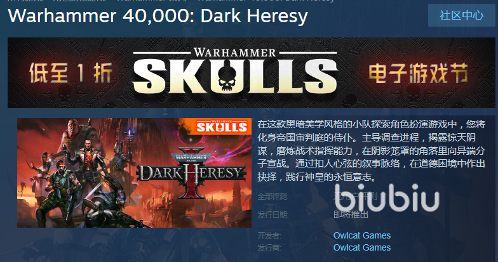Screen dimensions: 498x262
Task: Click the Warhammer 40,000 winged emblem above the logo
Action: [191, 157]
